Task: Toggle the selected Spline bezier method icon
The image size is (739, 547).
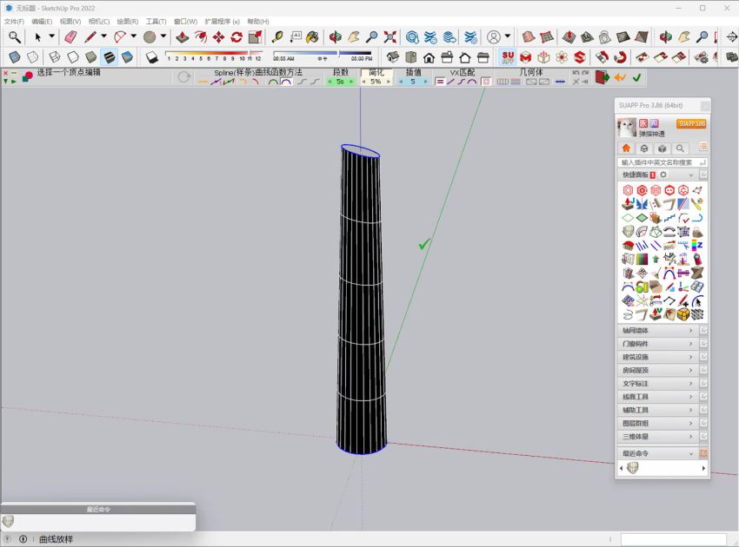Action: 286,82
